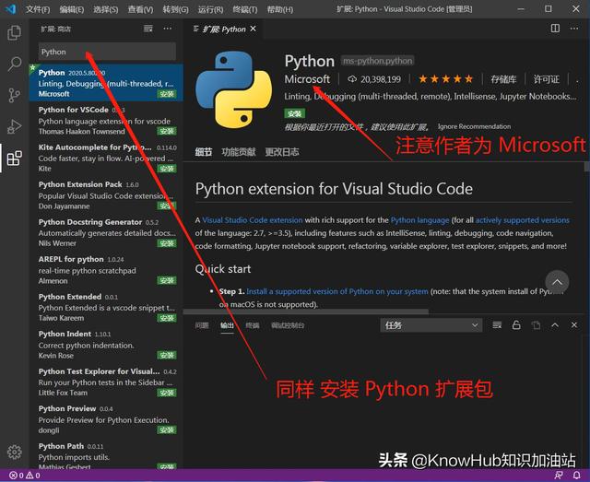Screen dimensions: 590x482
Task: Install AREPL for python extension
Action: [x=167, y=280]
